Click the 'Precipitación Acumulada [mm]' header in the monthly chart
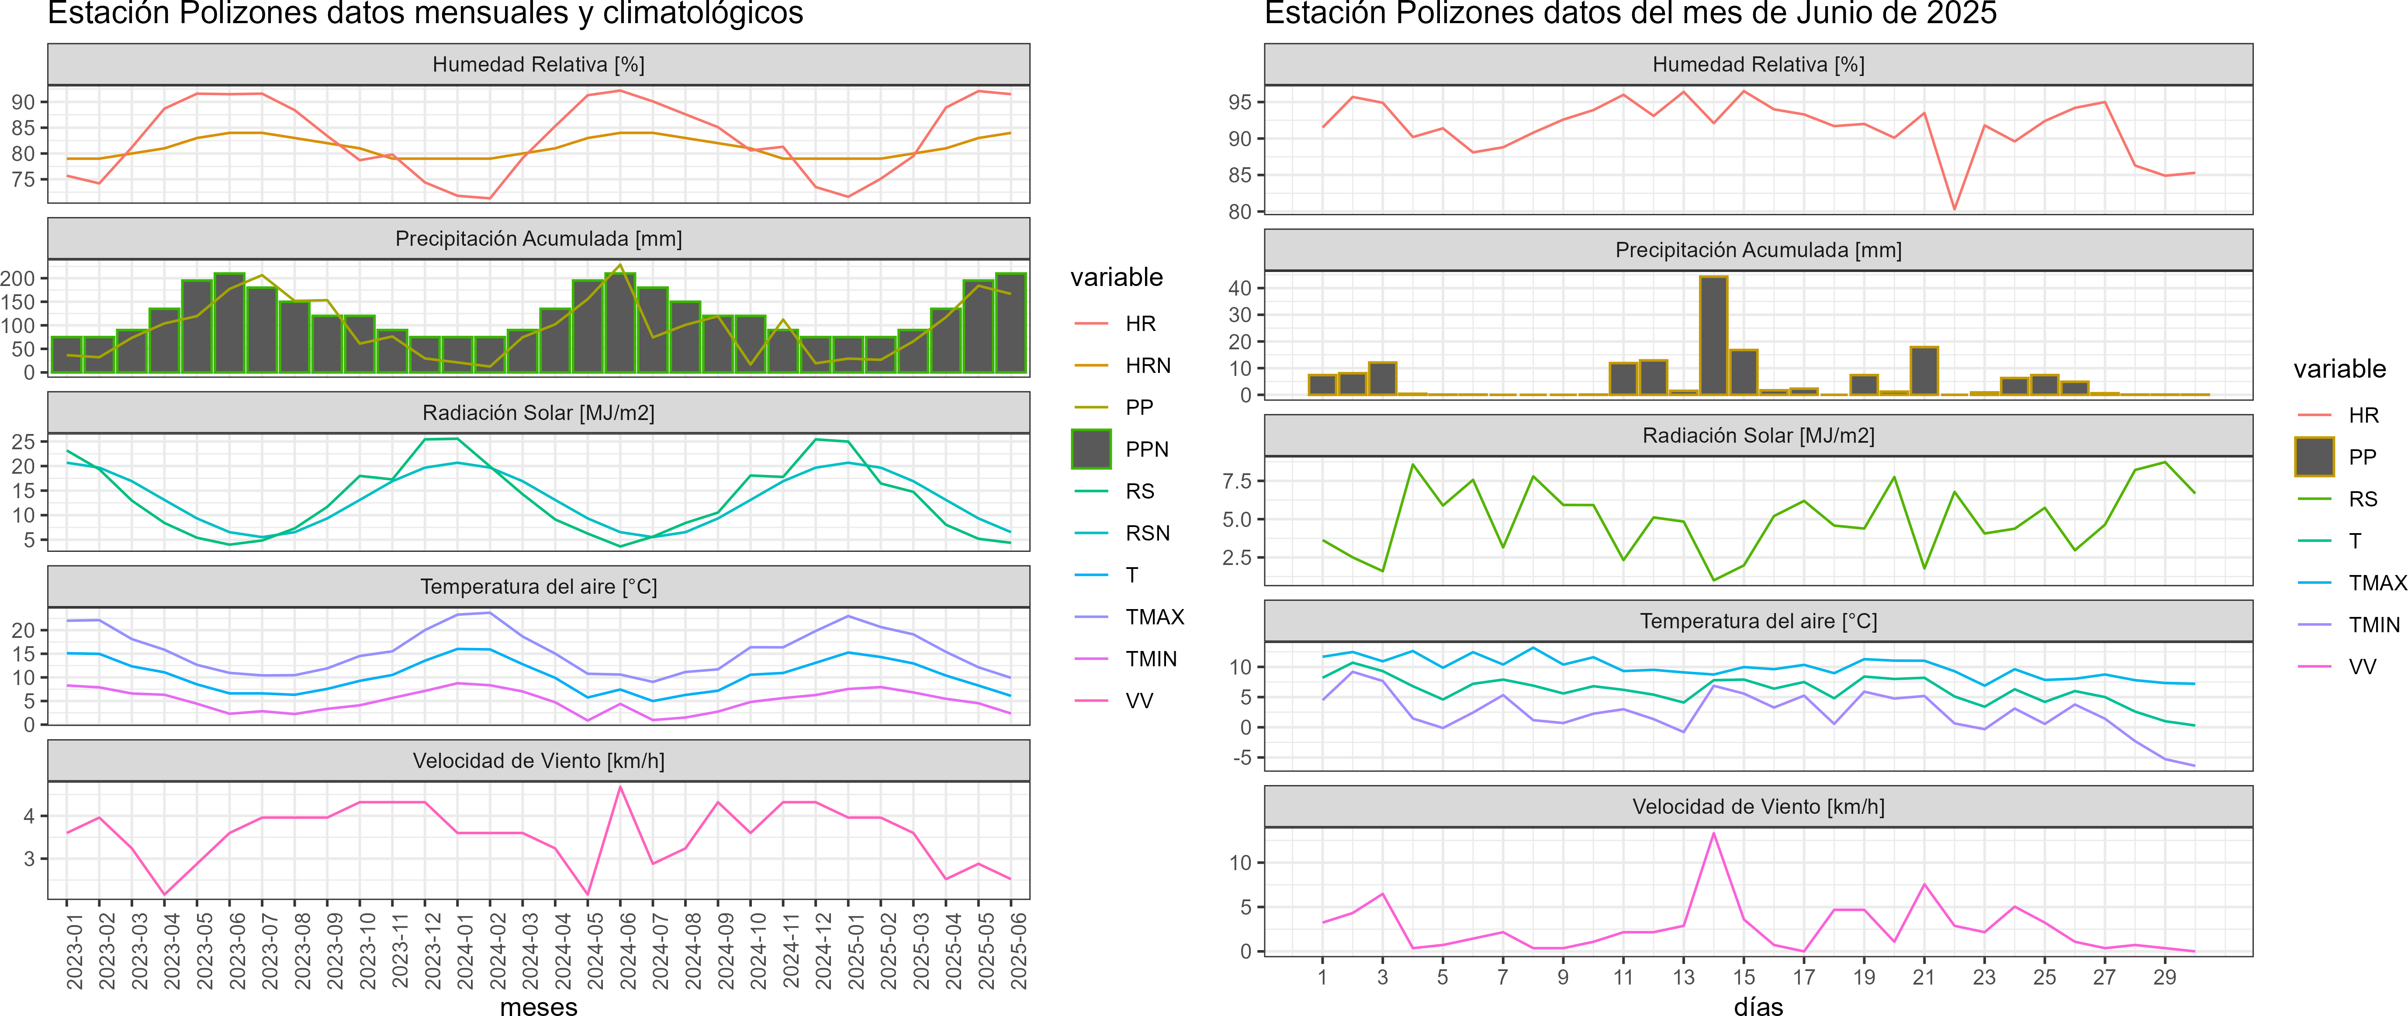The image size is (2408, 1016). point(538,239)
